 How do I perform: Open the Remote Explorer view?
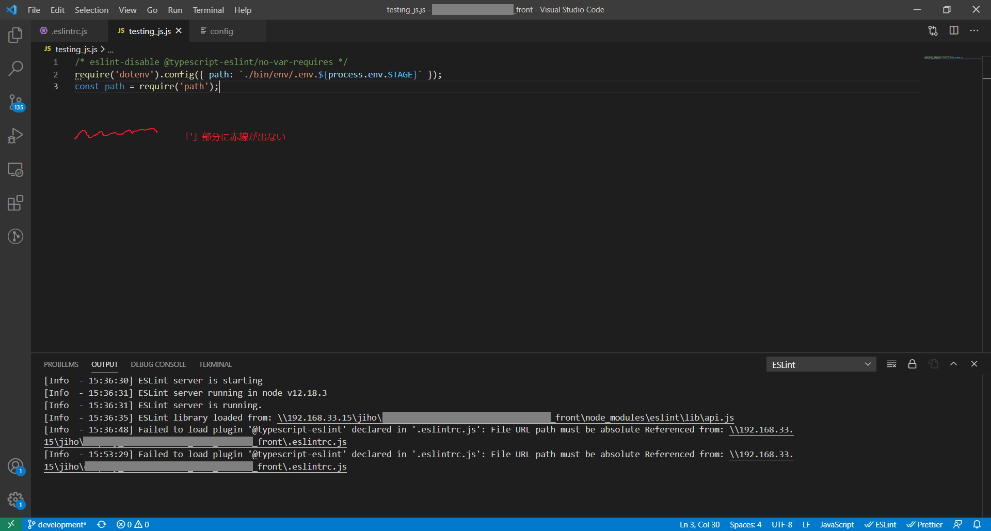click(x=16, y=169)
